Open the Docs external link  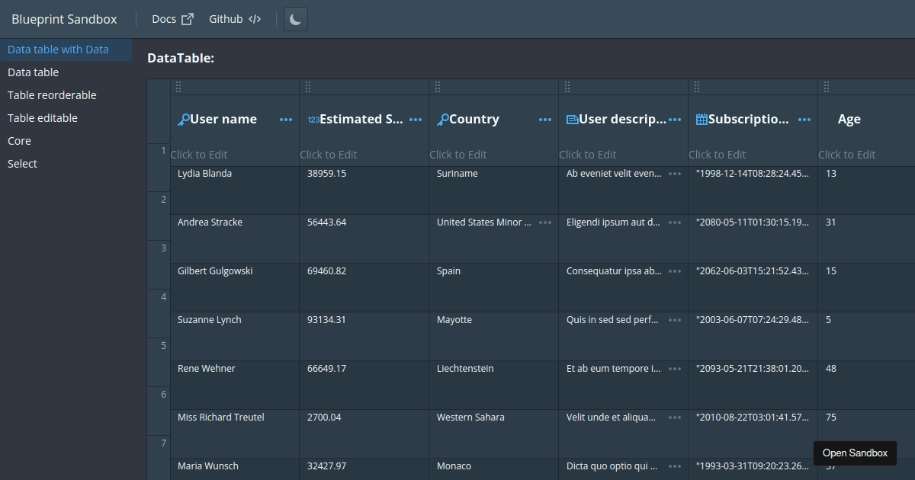(x=172, y=19)
